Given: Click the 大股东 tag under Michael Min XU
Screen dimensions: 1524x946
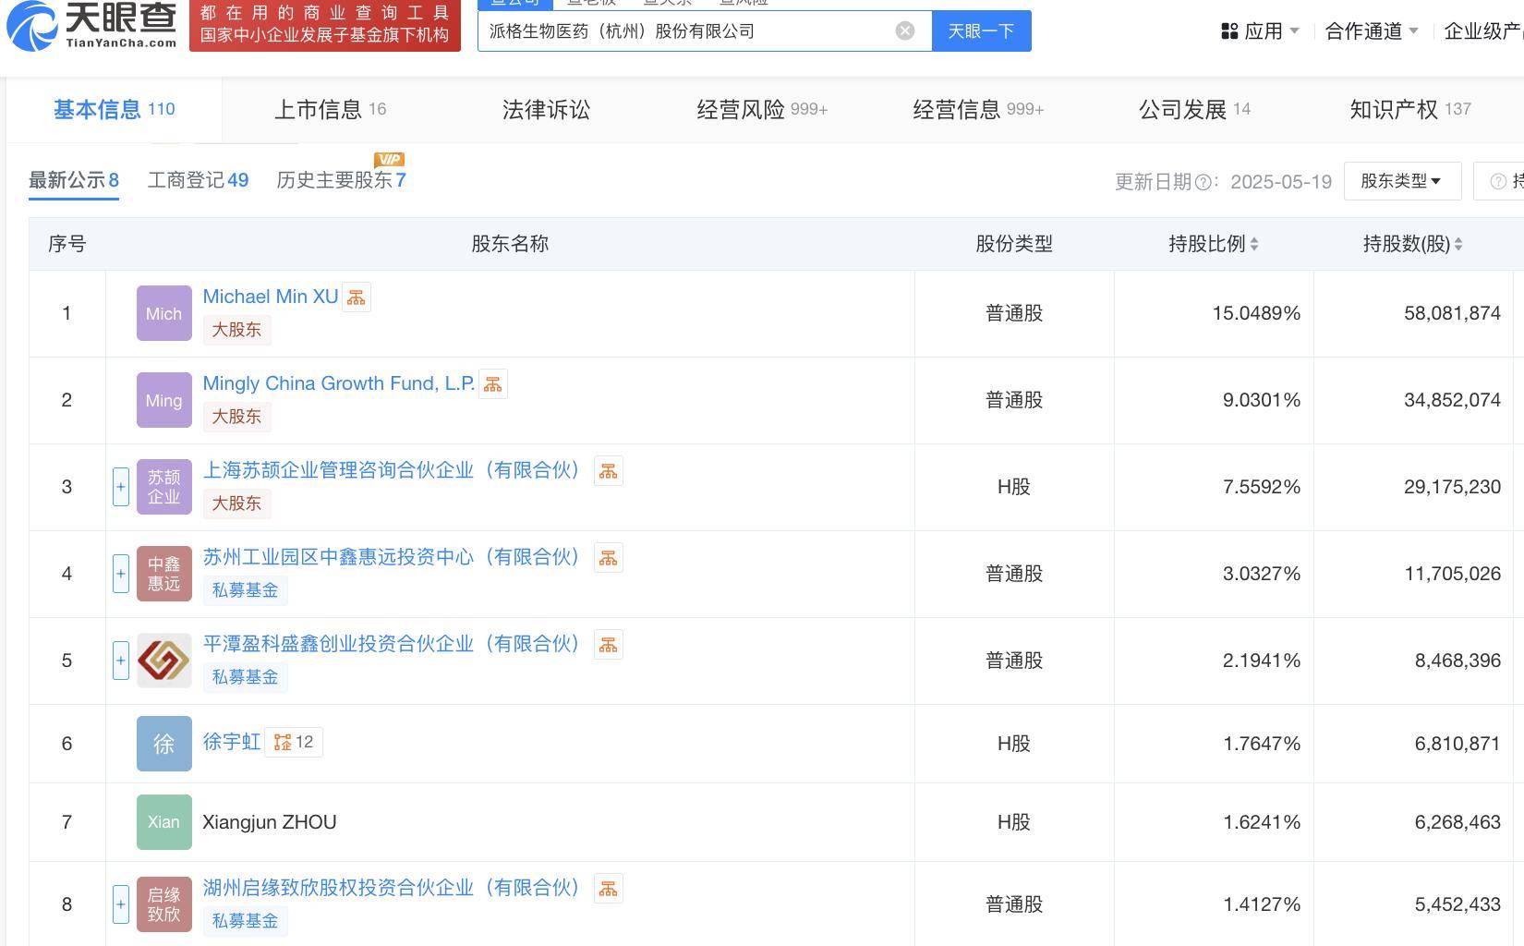Looking at the screenshot, I should [x=236, y=330].
